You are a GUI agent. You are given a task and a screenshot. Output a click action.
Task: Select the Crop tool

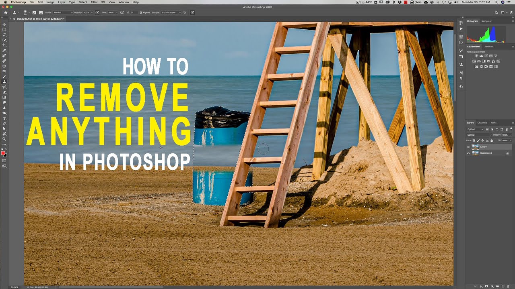coord(4,45)
